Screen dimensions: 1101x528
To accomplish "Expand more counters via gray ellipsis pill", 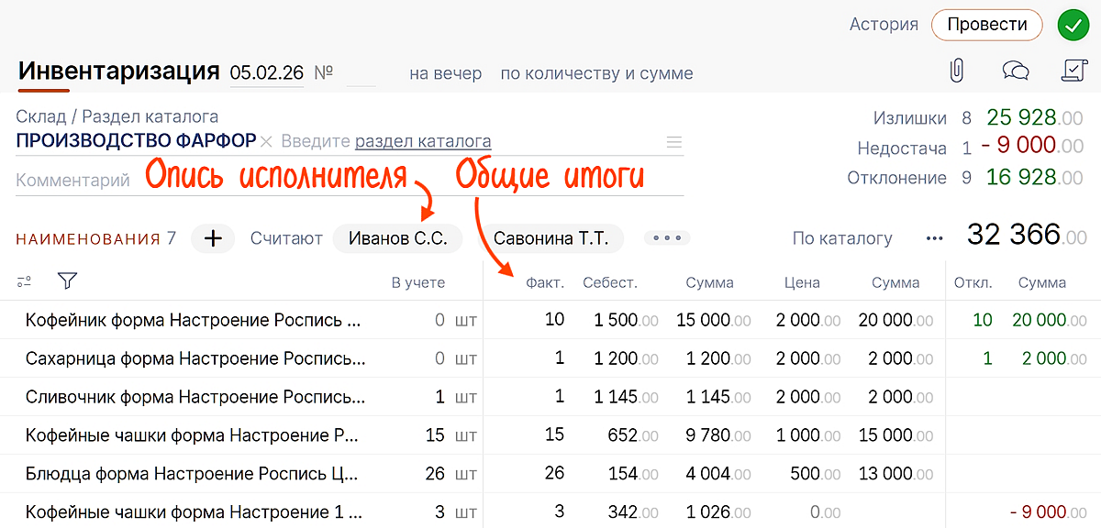I will (x=667, y=238).
